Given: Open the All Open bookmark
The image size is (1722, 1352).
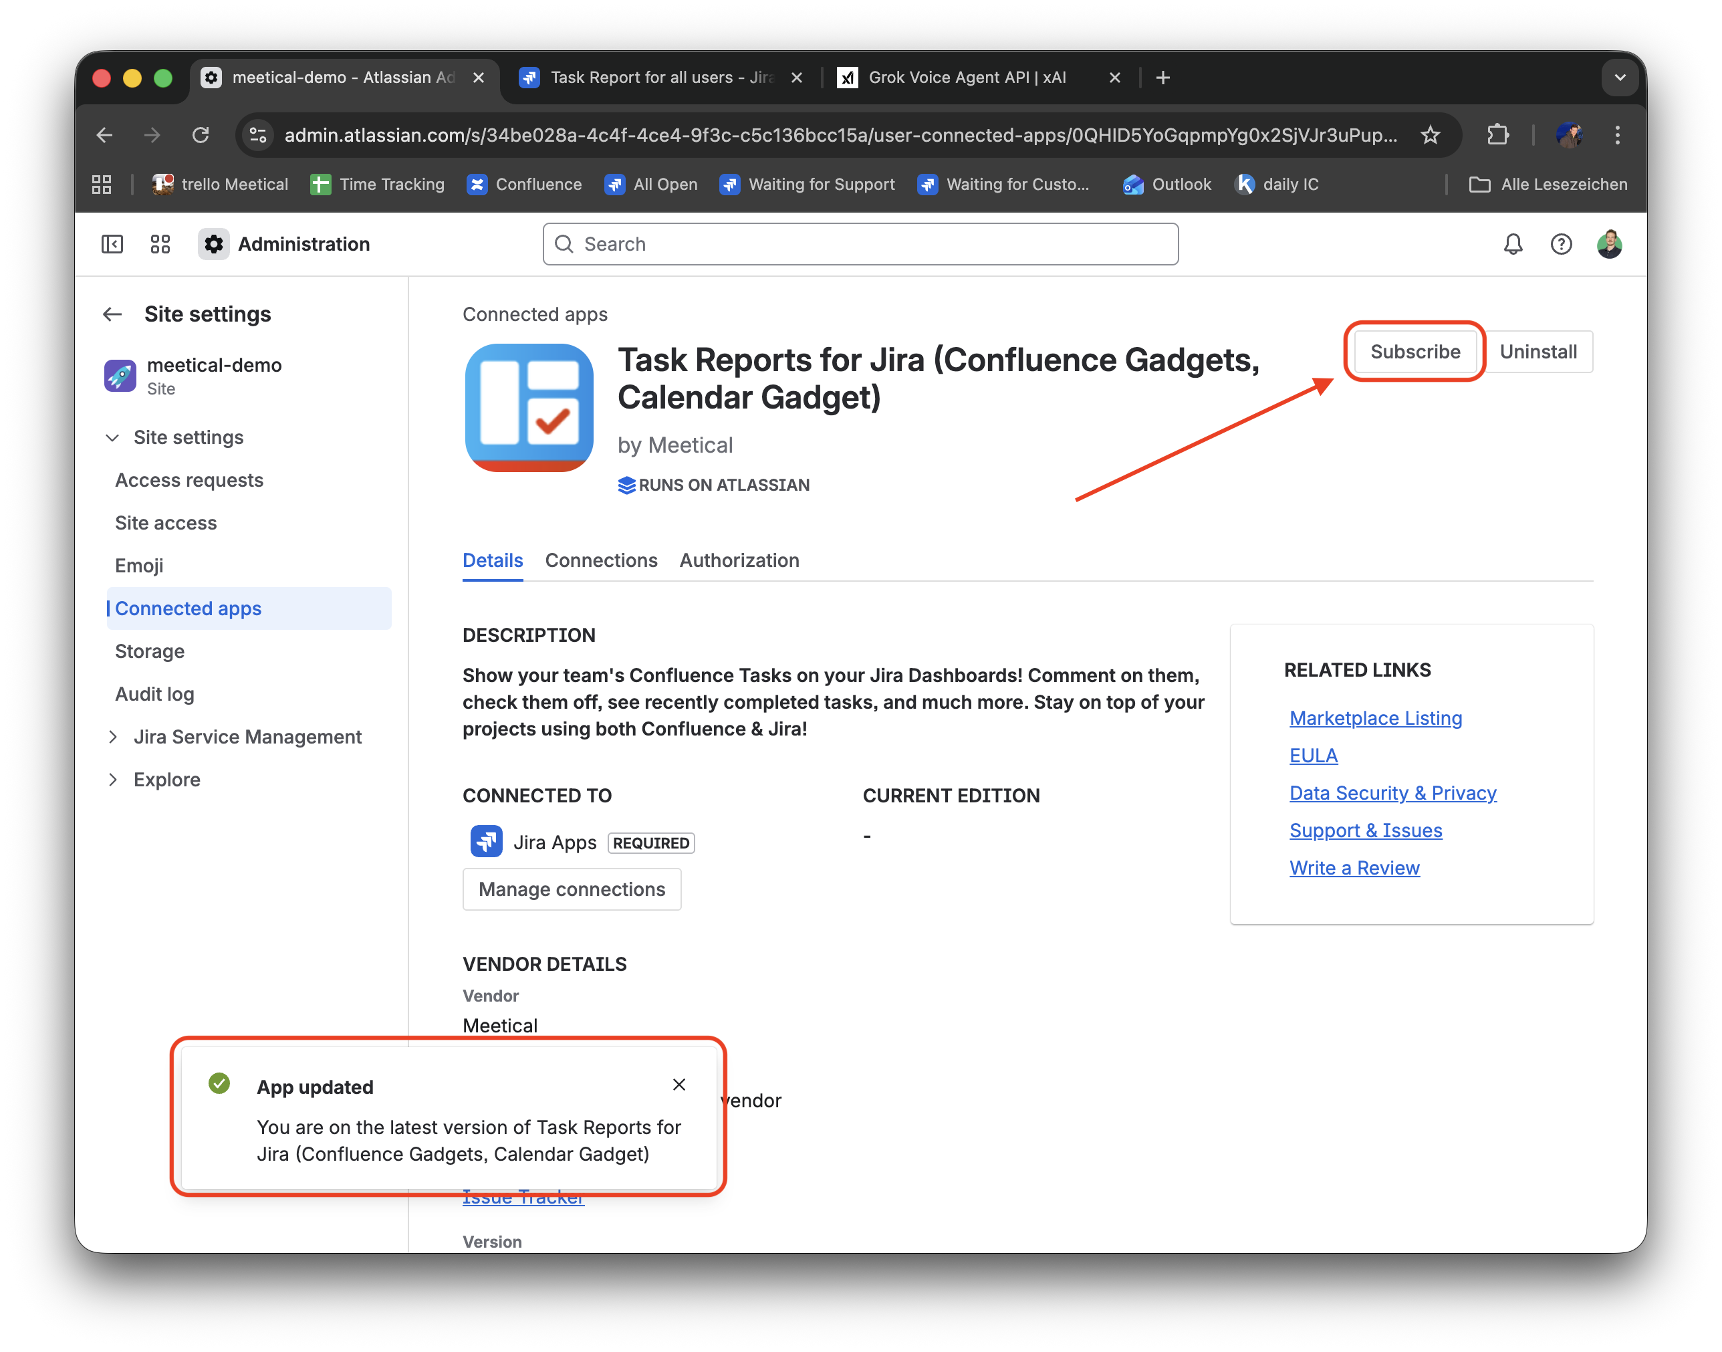Looking at the screenshot, I should pos(650,185).
